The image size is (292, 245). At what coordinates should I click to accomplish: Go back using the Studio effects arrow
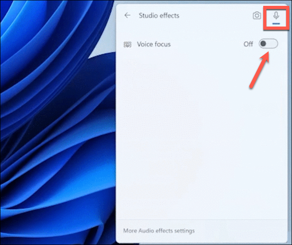(x=127, y=15)
